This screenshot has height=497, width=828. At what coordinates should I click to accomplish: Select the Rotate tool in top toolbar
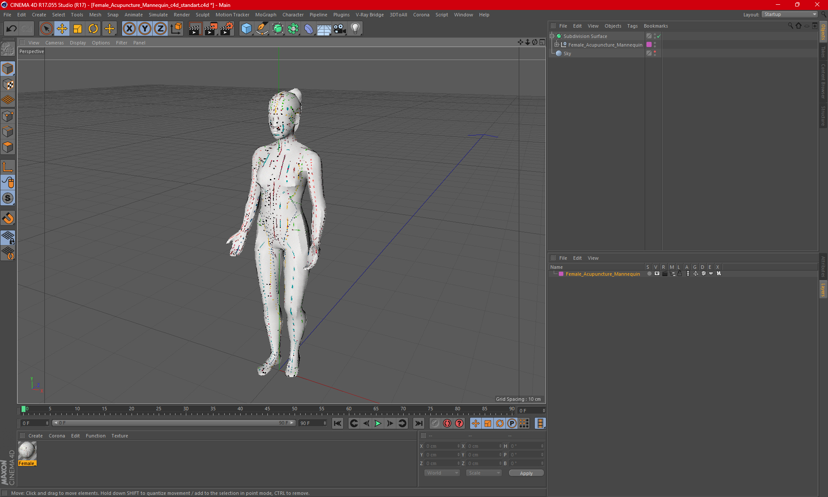pos(93,29)
